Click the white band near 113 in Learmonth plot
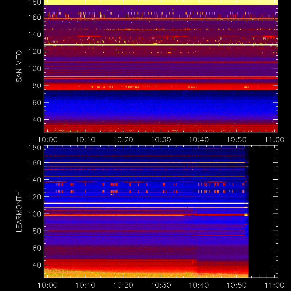Screen dimensions: 291x291 (x=146, y=203)
